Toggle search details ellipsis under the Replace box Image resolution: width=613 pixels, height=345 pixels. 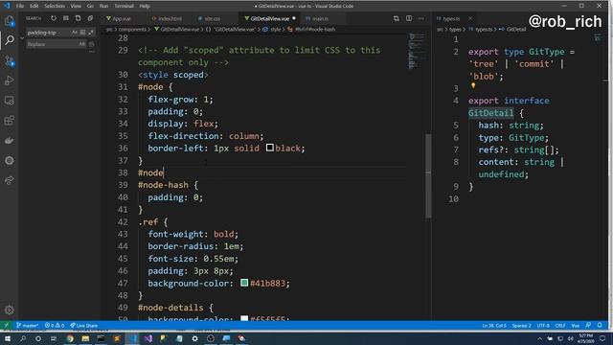coord(92,52)
